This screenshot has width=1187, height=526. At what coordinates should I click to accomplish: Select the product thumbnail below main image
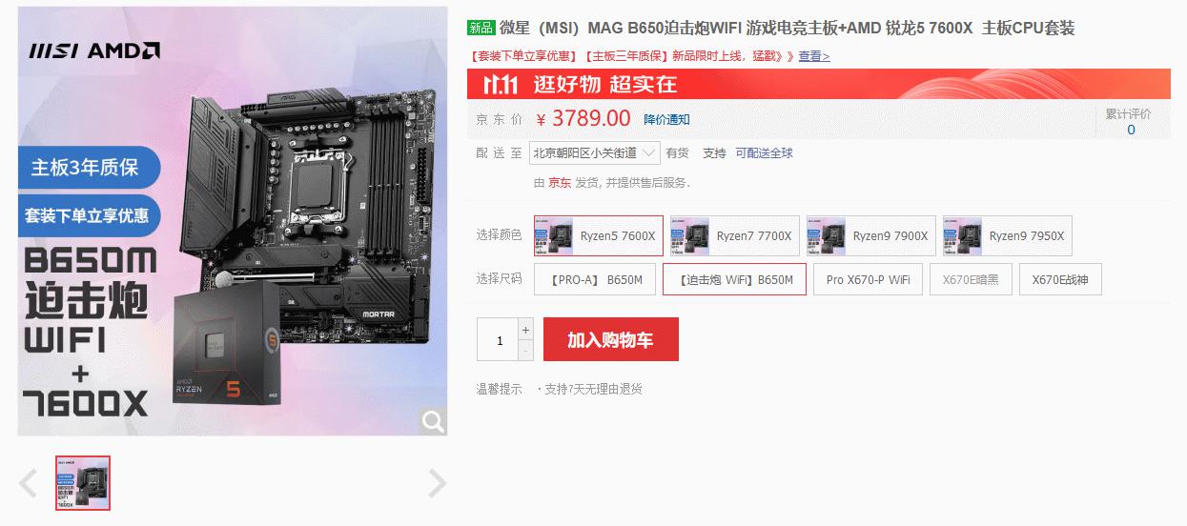(x=83, y=483)
